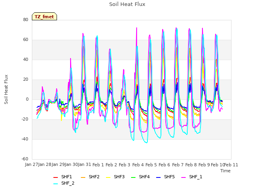Click the TZ_fmet annotation label
Image resolution: width=255 pixels, height=191 pixels.
click(x=44, y=17)
